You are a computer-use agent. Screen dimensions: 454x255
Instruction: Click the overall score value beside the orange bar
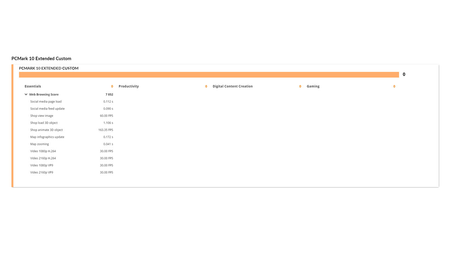[x=404, y=74]
